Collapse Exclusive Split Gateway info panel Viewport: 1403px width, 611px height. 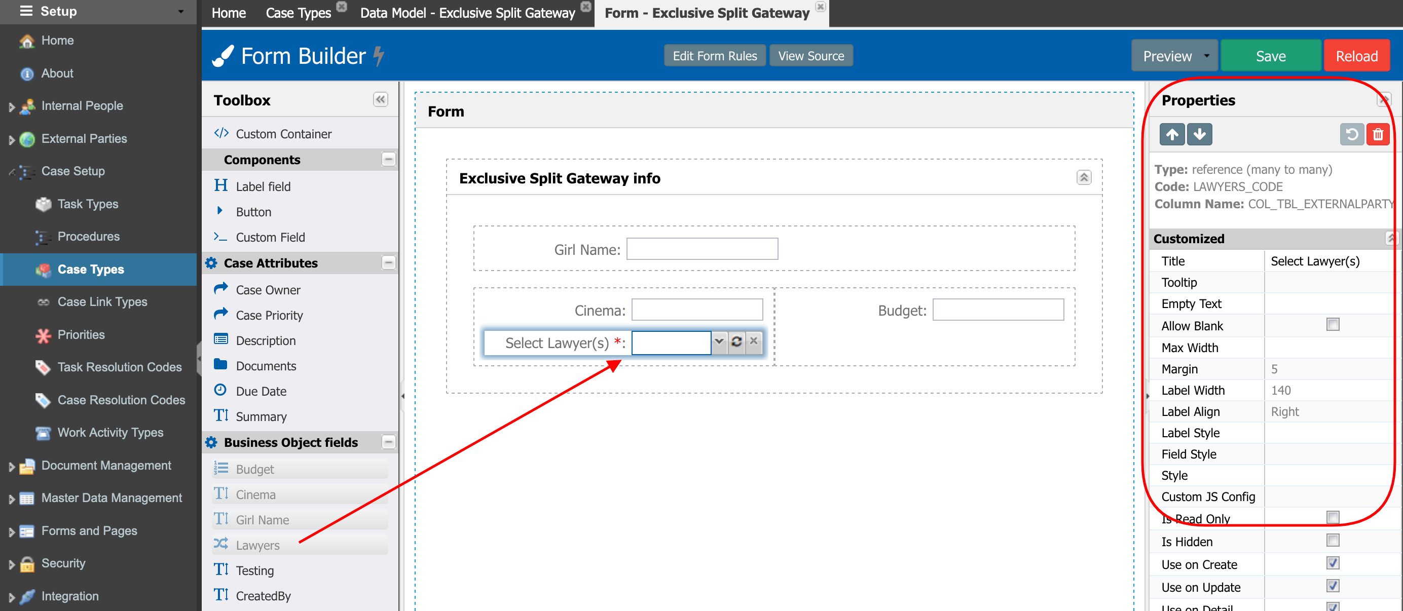click(1083, 177)
